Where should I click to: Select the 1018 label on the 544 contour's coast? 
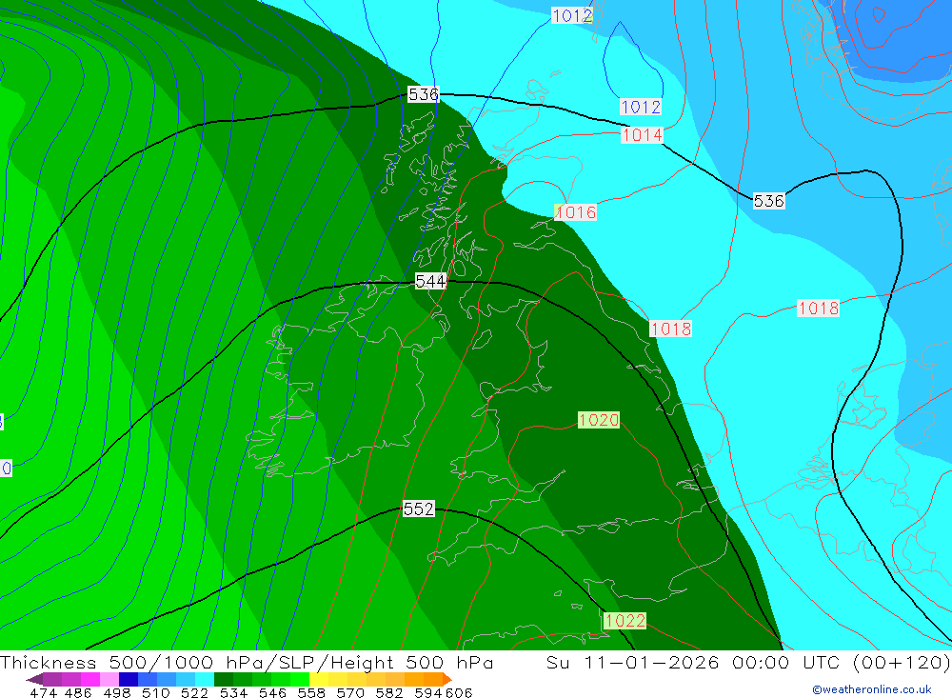pos(671,329)
